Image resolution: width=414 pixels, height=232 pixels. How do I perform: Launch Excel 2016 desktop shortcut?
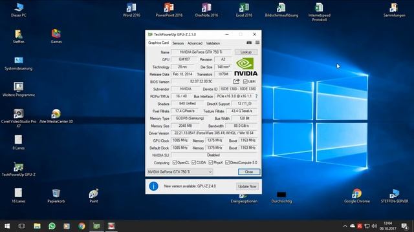click(244, 10)
